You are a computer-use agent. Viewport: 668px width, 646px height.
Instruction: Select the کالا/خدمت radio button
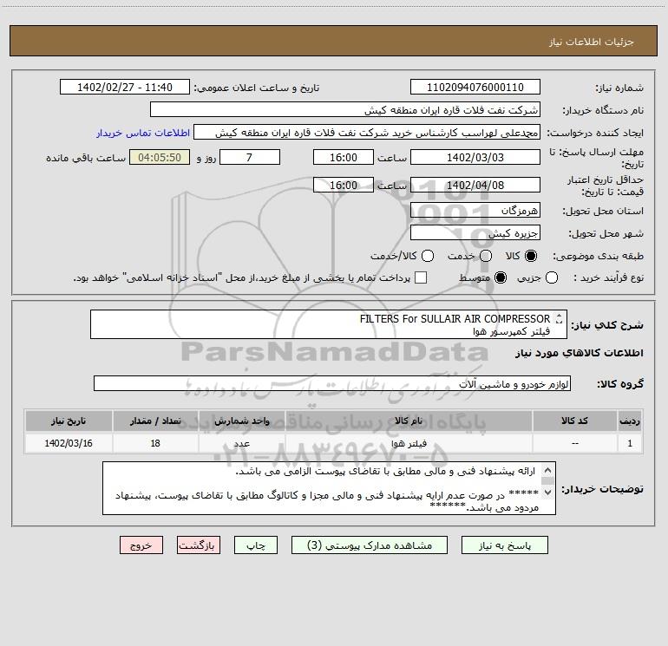(428, 256)
